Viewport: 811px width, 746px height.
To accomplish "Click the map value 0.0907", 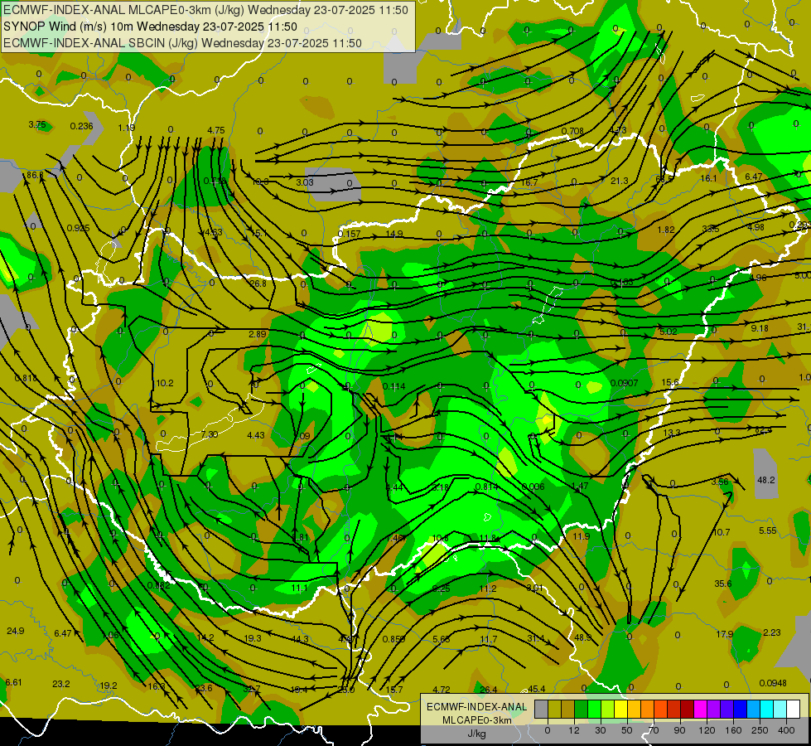I will pos(624,383).
